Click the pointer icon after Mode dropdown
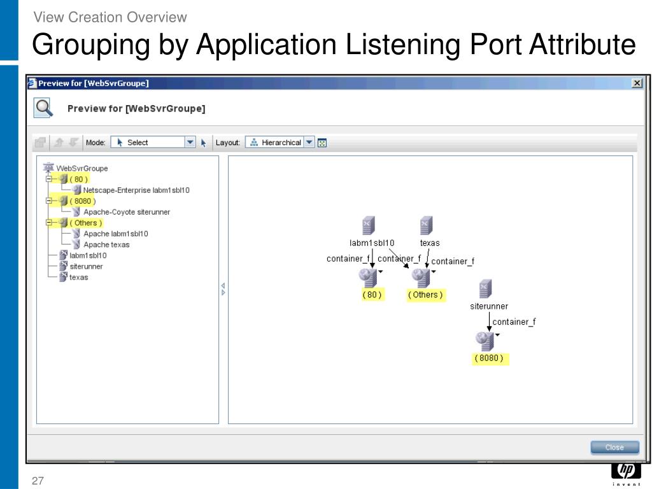This screenshot has height=489, width=652. click(203, 143)
